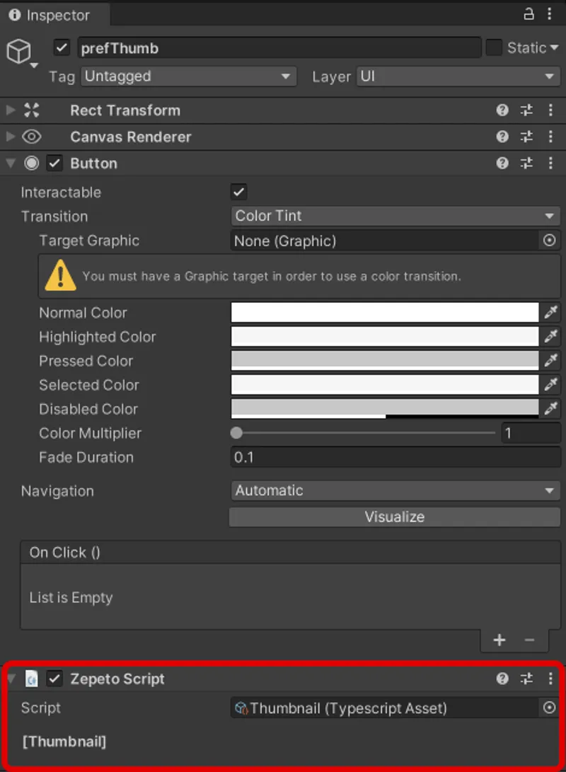The width and height of the screenshot is (566, 772).
Task: Pick Normal Color with the eyedropper icon
Action: [x=551, y=312]
